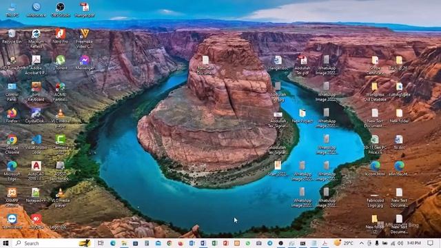Launch HD Tune Pro shortcut
The height and width of the screenshot is (248, 441).
click(x=12, y=63)
